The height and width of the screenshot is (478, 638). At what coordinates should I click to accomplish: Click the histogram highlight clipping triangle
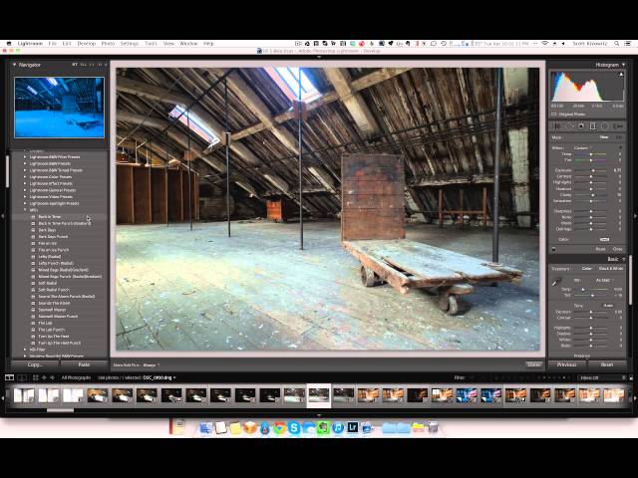621,75
